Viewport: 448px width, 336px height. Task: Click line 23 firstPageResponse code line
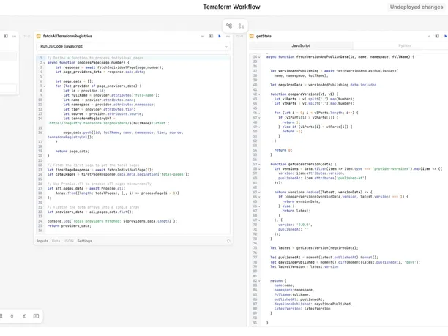[100, 170]
